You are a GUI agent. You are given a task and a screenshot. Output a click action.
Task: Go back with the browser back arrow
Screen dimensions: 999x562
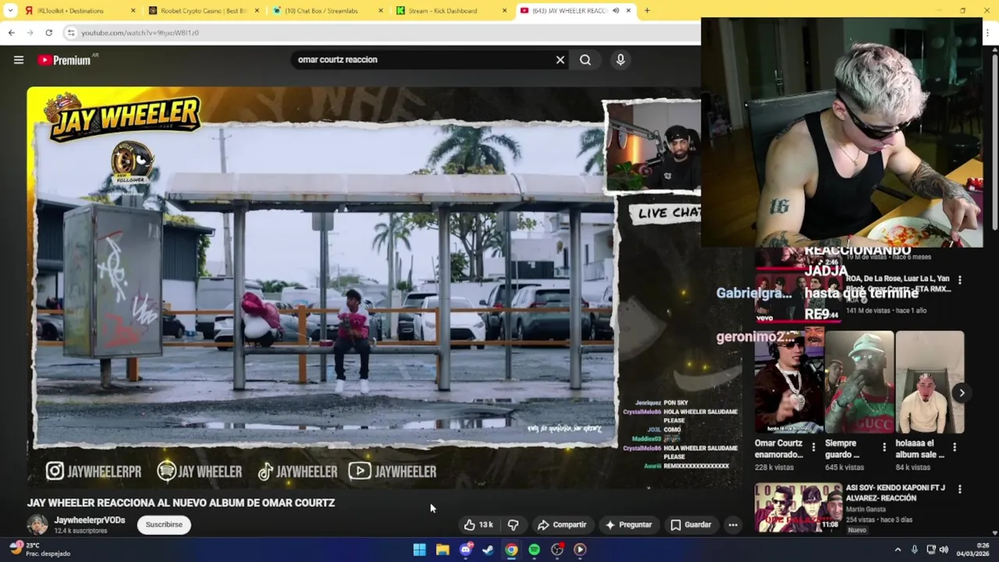(12, 33)
